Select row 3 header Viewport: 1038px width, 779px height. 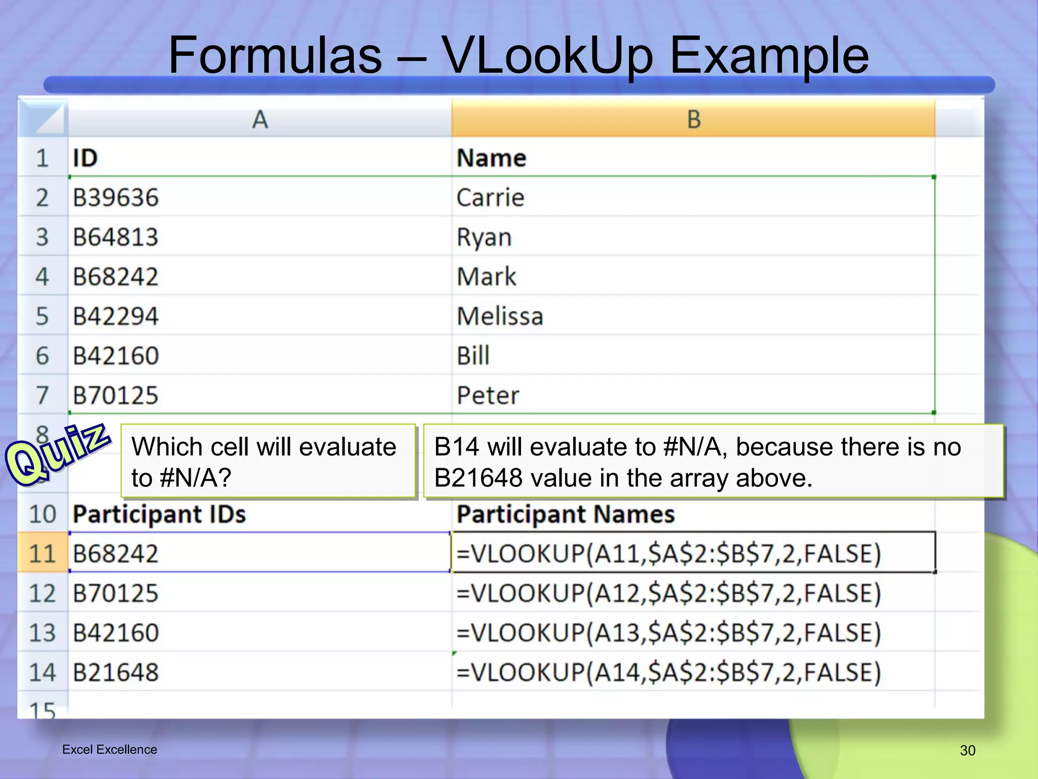[x=43, y=236]
